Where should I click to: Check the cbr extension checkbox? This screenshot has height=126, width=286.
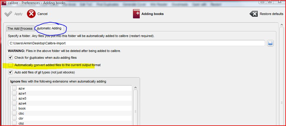pos(14,118)
